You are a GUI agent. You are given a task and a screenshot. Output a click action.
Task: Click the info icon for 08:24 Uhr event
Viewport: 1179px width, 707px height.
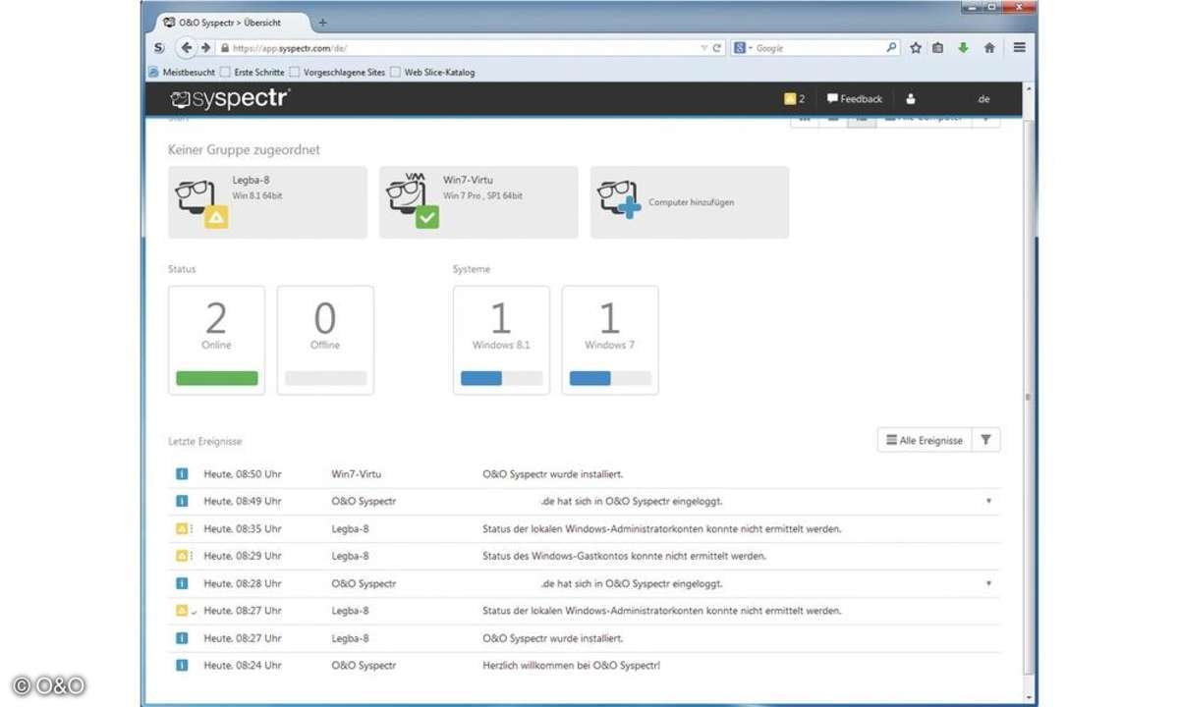(x=181, y=666)
